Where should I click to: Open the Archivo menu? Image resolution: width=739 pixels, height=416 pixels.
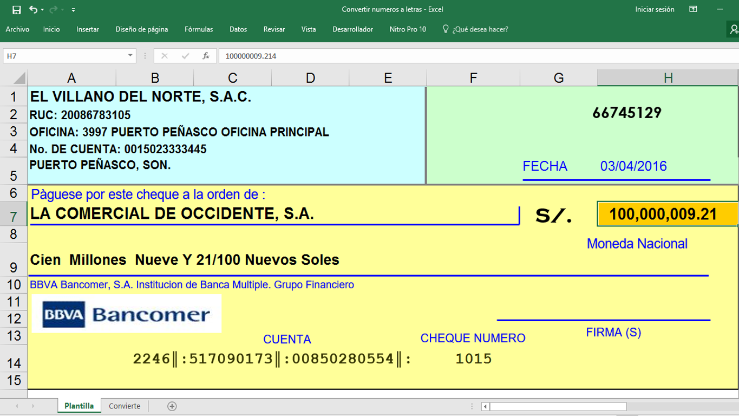[17, 29]
